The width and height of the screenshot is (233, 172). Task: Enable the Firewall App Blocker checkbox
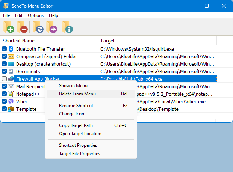click(4, 79)
